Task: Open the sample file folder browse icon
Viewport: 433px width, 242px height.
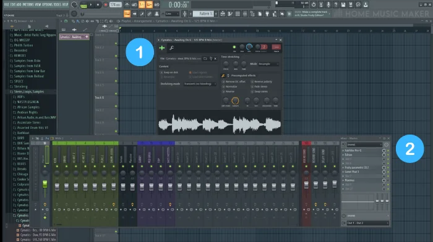Action: [205, 59]
